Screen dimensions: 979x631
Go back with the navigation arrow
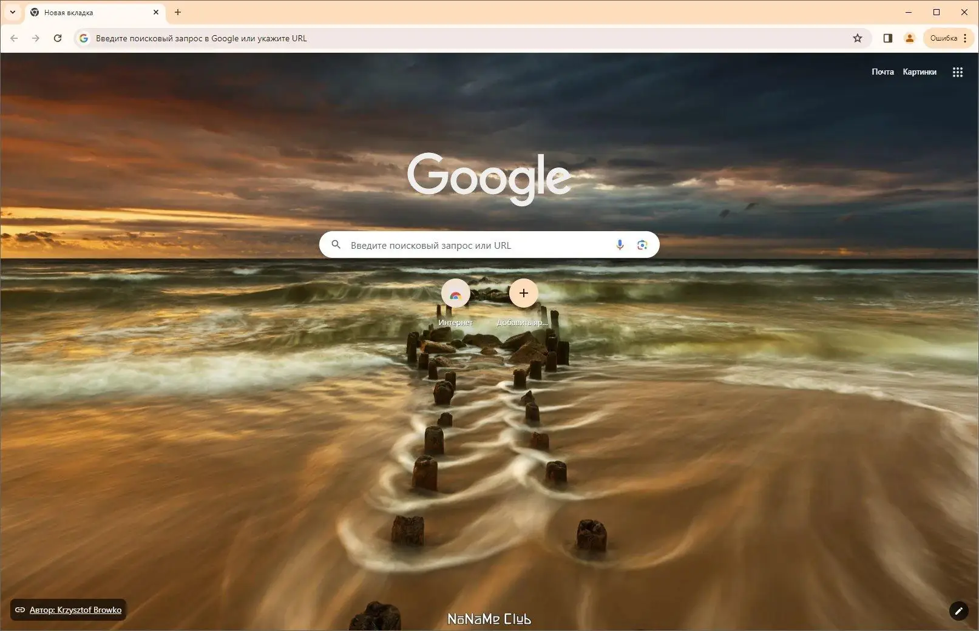click(x=13, y=38)
